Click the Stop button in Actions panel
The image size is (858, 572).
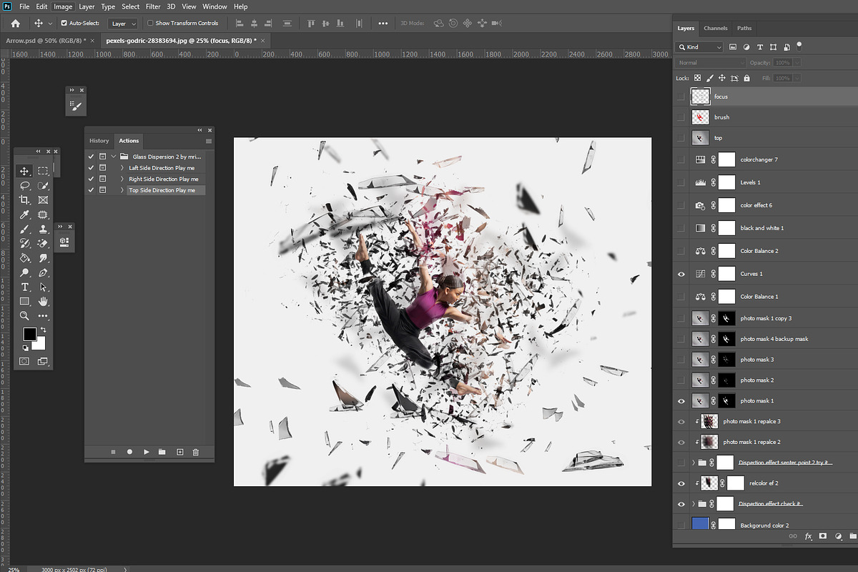[x=113, y=452]
